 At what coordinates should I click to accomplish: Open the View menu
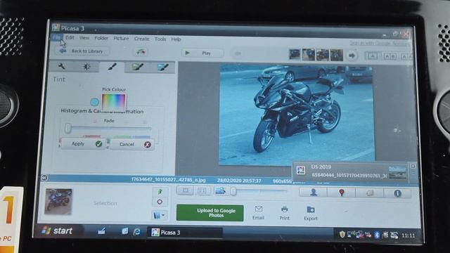84,37
